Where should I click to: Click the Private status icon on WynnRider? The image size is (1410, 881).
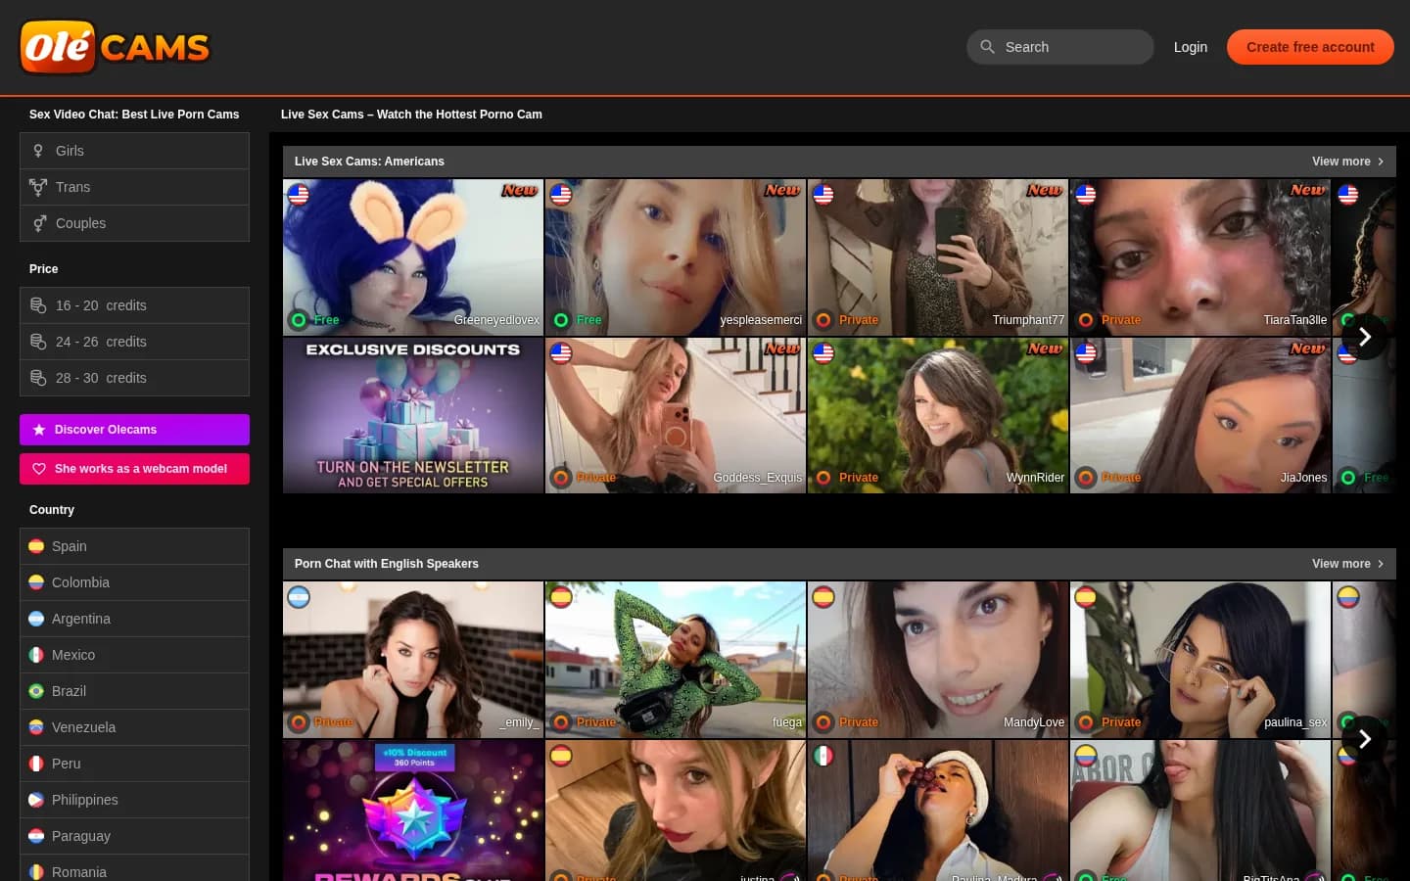coord(823,478)
